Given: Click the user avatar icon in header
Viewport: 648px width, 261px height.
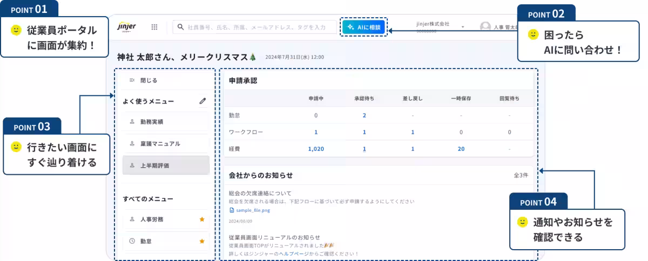Looking at the screenshot, I should pos(485,27).
